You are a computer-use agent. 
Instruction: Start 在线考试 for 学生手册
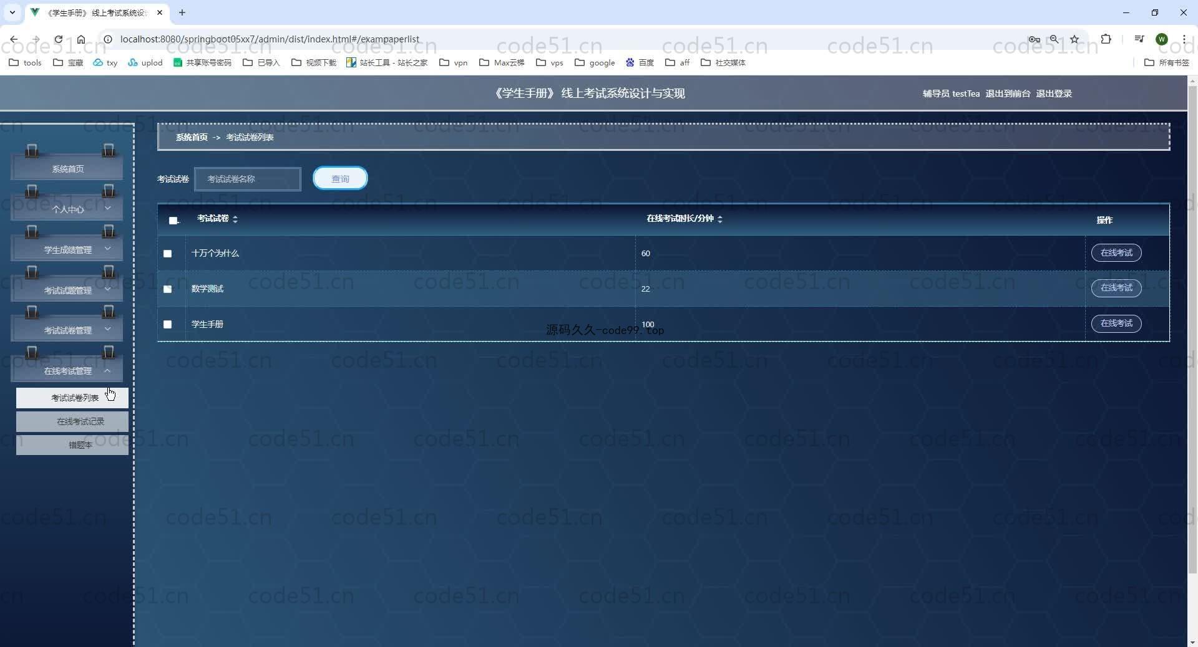coord(1116,323)
